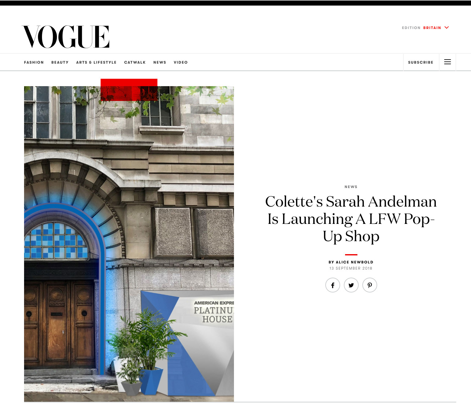Expand the Edition Britain chevron
Screen dimensions: 471x403
[446, 27]
